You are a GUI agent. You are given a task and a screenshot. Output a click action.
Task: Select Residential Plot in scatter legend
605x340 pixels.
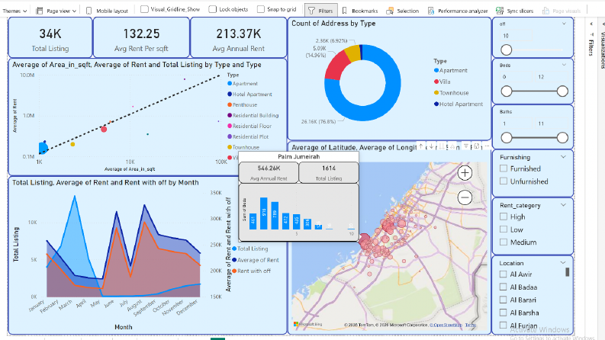click(248, 136)
